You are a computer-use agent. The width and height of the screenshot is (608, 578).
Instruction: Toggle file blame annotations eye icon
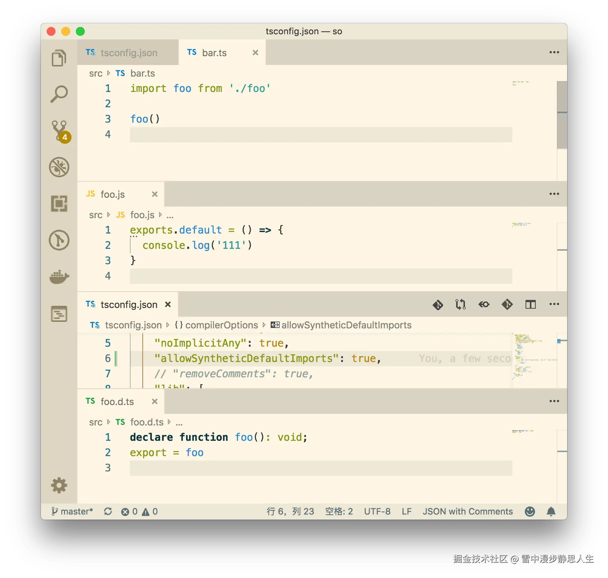coord(484,304)
